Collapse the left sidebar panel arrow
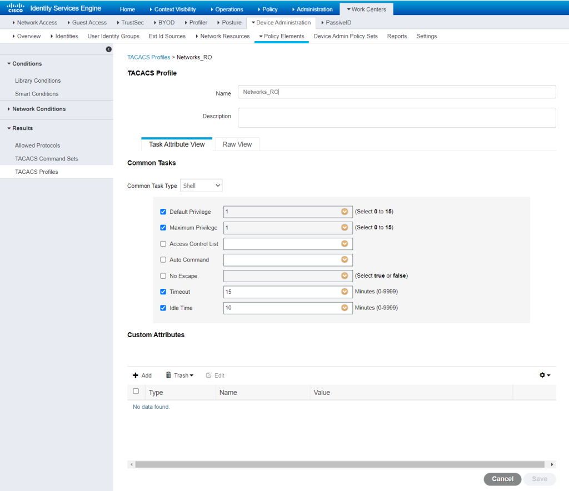The width and height of the screenshot is (569, 491). pyautogui.click(x=108, y=49)
